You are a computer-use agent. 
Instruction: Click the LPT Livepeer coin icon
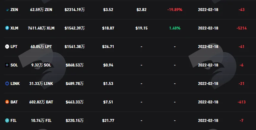click(x=7, y=47)
